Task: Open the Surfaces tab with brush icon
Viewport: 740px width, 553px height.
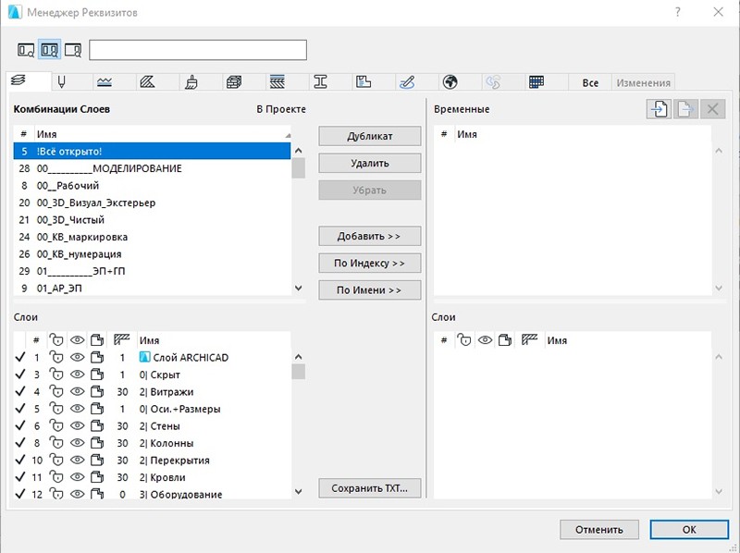Action: pyautogui.click(x=190, y=82)
